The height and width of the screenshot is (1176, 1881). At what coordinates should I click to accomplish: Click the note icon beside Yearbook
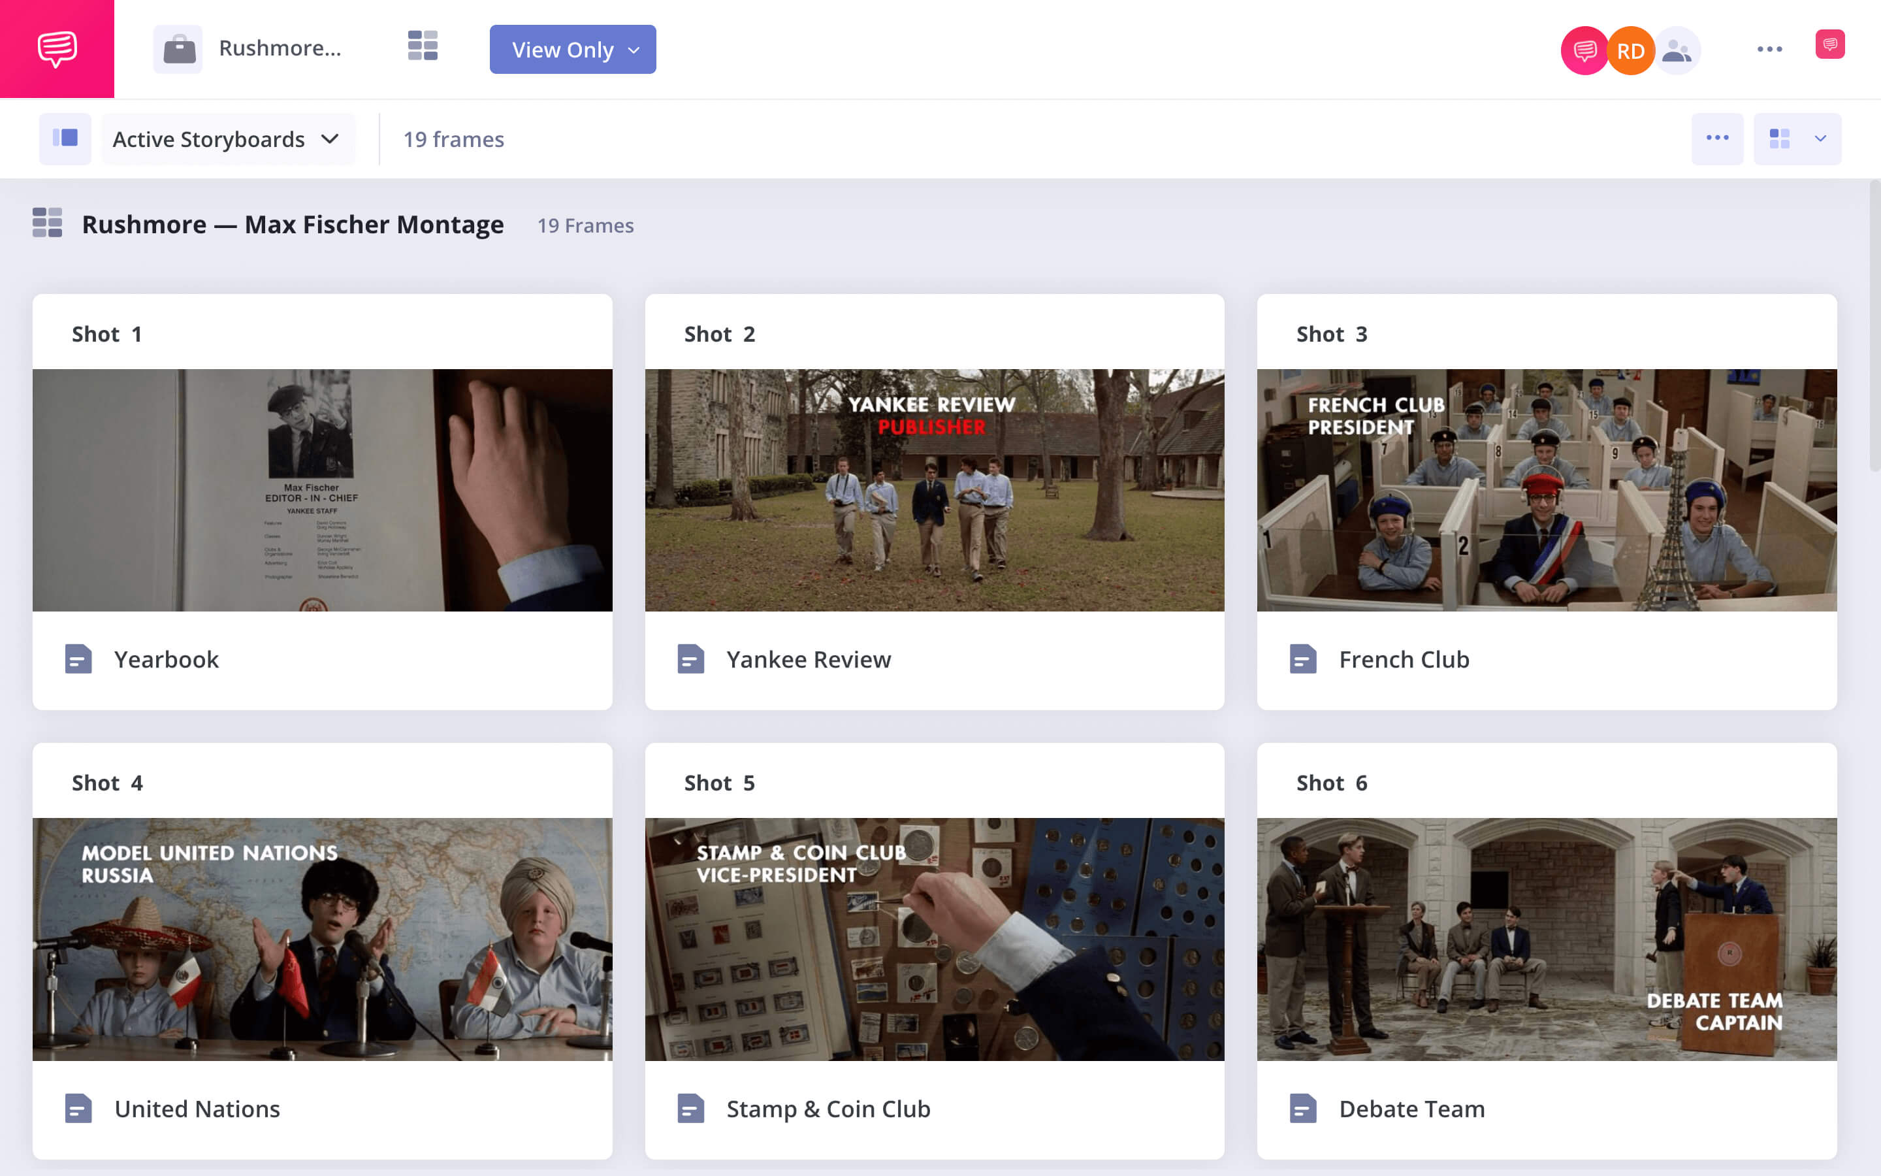78,659
